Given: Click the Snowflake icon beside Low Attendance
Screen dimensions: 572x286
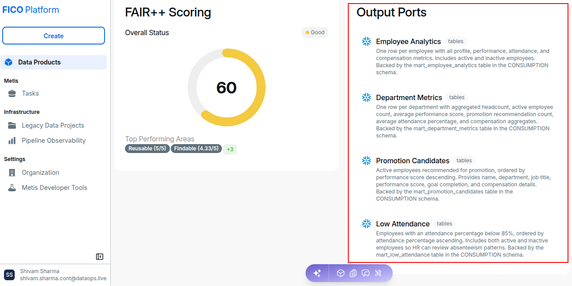Looking at the screenshot, I should 367,224.
